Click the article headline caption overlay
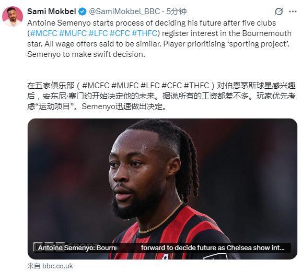The image size is (302, 272). pyautogui.click(x=162, y=248)
